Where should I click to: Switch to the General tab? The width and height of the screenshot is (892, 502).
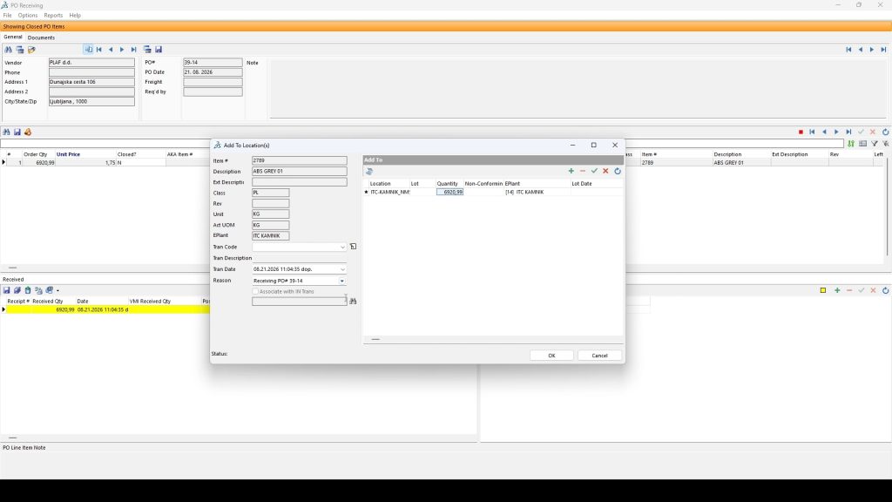click(x=12, y=37)
